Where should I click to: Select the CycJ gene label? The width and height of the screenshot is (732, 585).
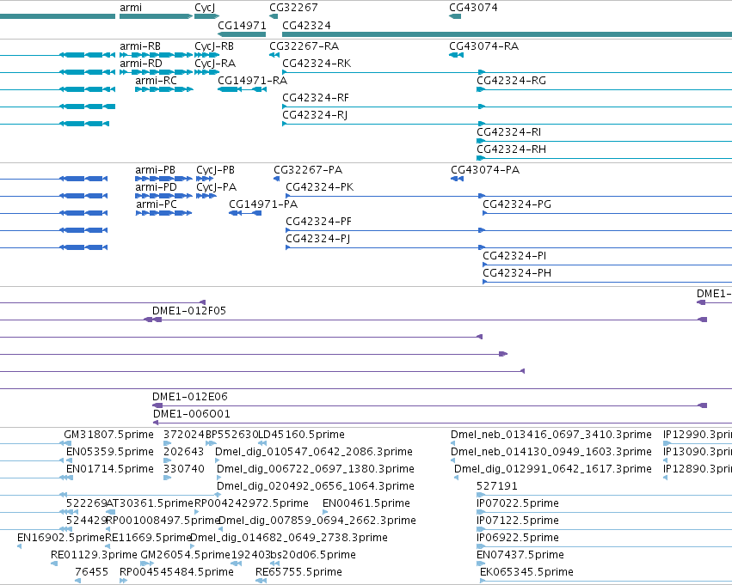205,8
